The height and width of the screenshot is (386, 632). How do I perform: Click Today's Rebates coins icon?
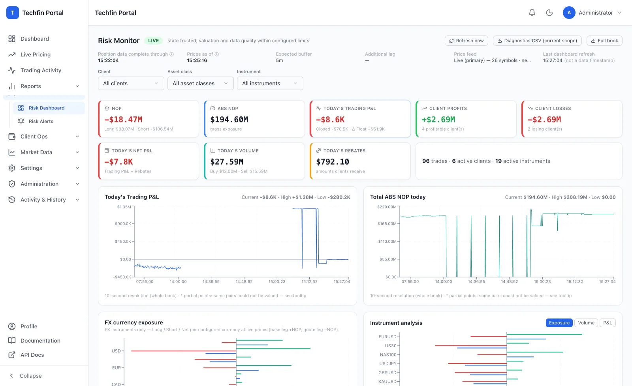318,151
